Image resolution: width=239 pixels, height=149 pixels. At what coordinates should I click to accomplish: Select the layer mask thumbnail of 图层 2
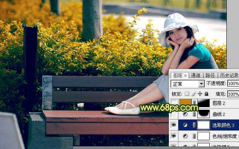point(204,103)
